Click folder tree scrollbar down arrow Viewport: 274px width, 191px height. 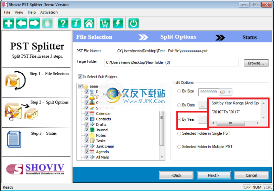coord(162,157)
